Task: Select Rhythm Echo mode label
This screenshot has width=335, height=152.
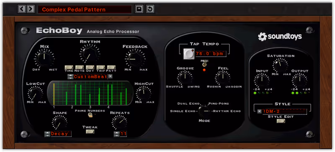Action: click(227, 111)
